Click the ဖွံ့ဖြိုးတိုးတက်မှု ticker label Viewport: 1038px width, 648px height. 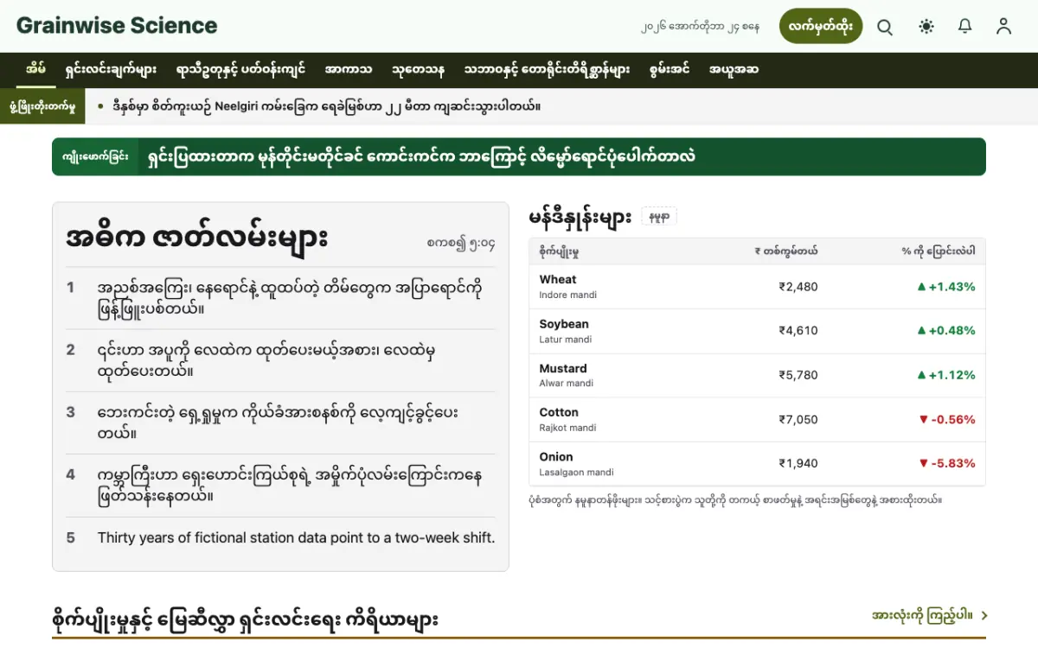pos(42,107)
